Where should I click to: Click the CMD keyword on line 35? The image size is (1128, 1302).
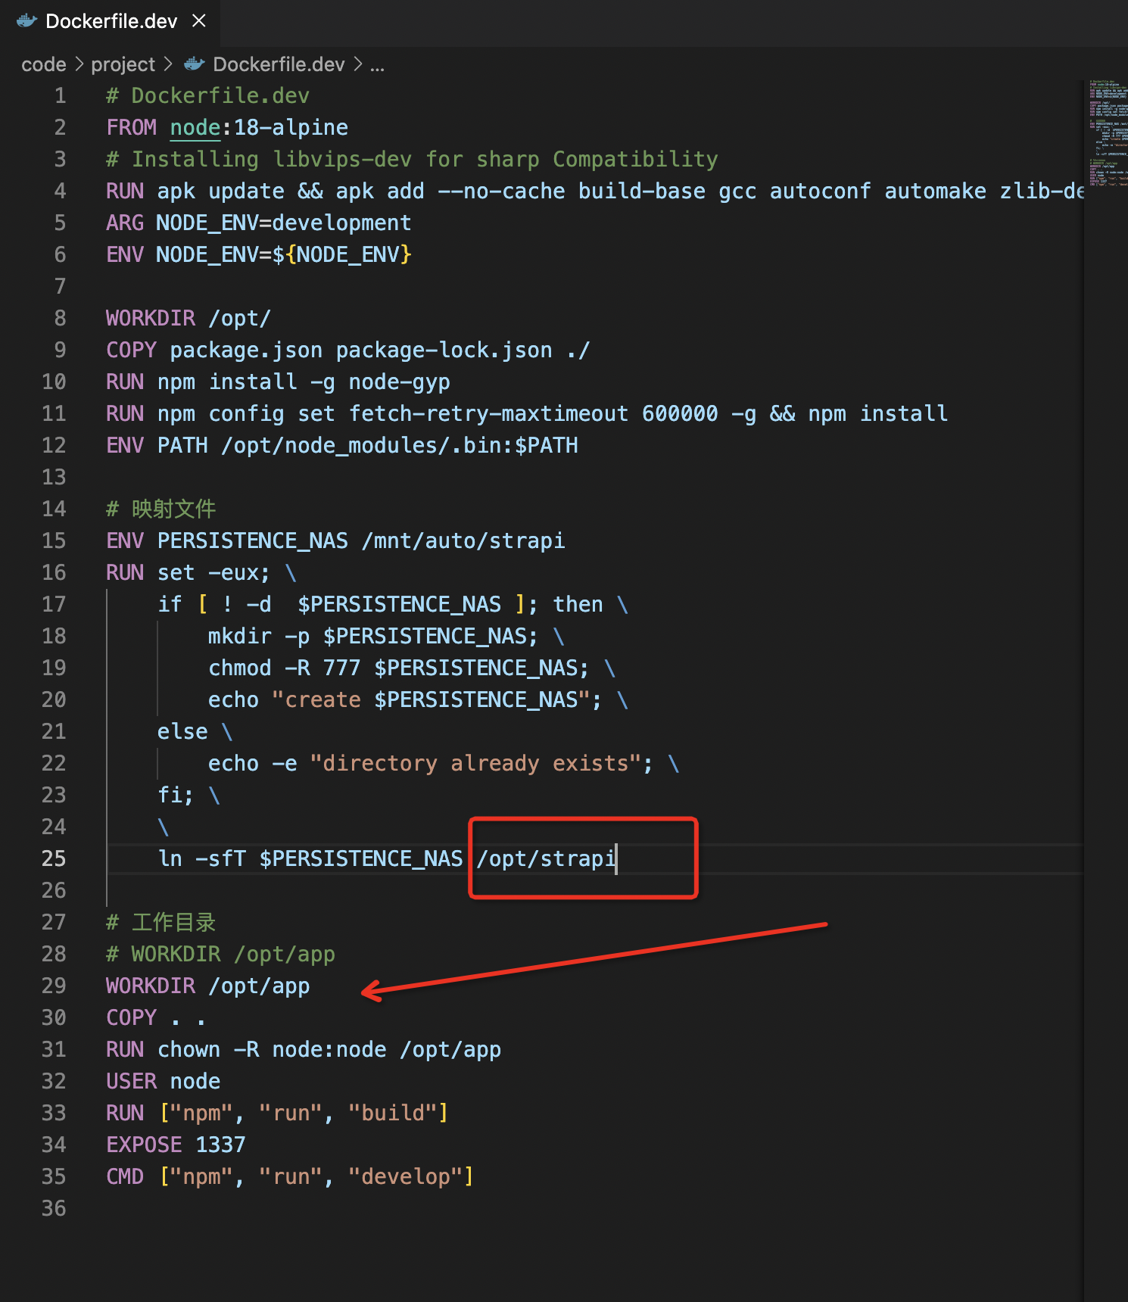tap(125, 1176)
